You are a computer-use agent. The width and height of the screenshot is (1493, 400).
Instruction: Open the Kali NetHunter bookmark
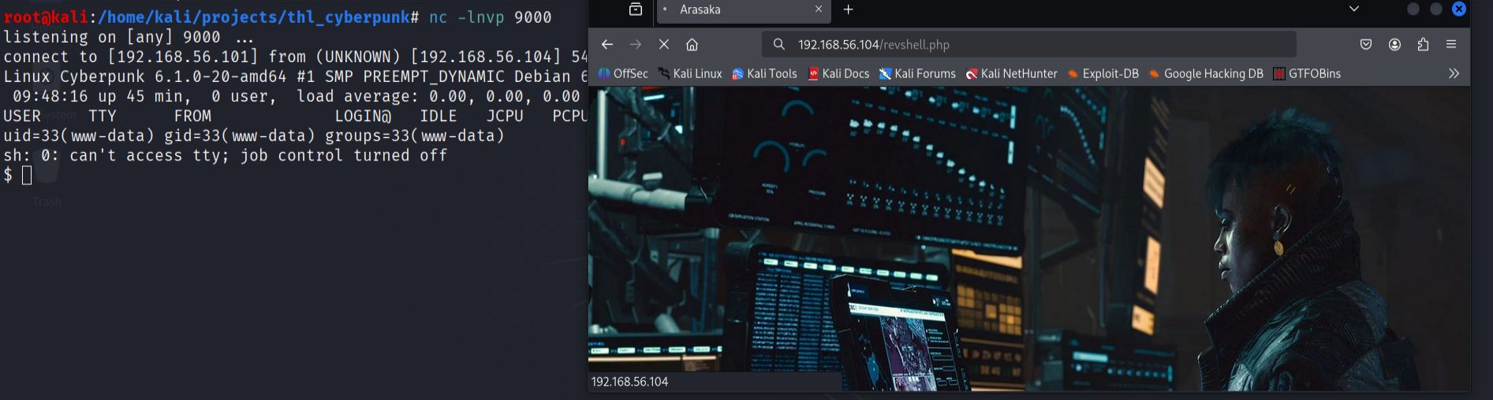1012,73
